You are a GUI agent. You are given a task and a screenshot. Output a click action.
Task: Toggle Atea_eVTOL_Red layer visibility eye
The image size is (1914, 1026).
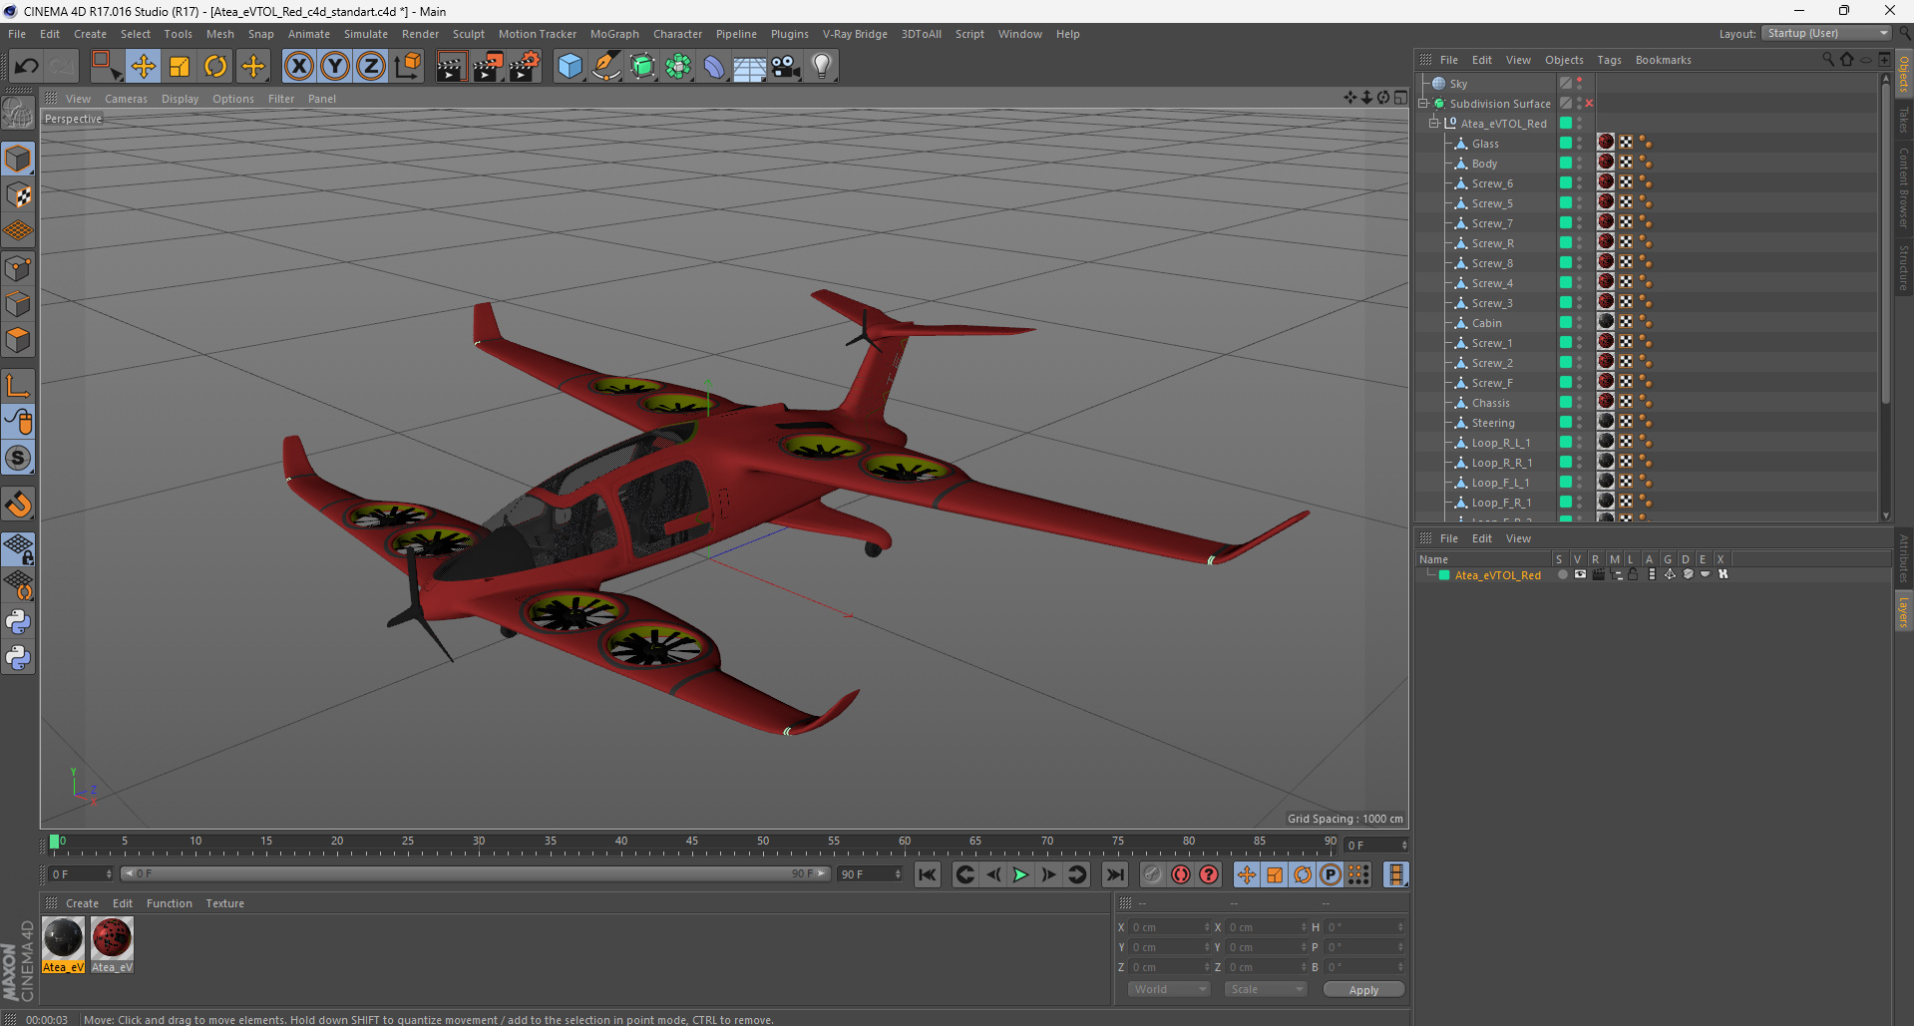point(1580,574)
